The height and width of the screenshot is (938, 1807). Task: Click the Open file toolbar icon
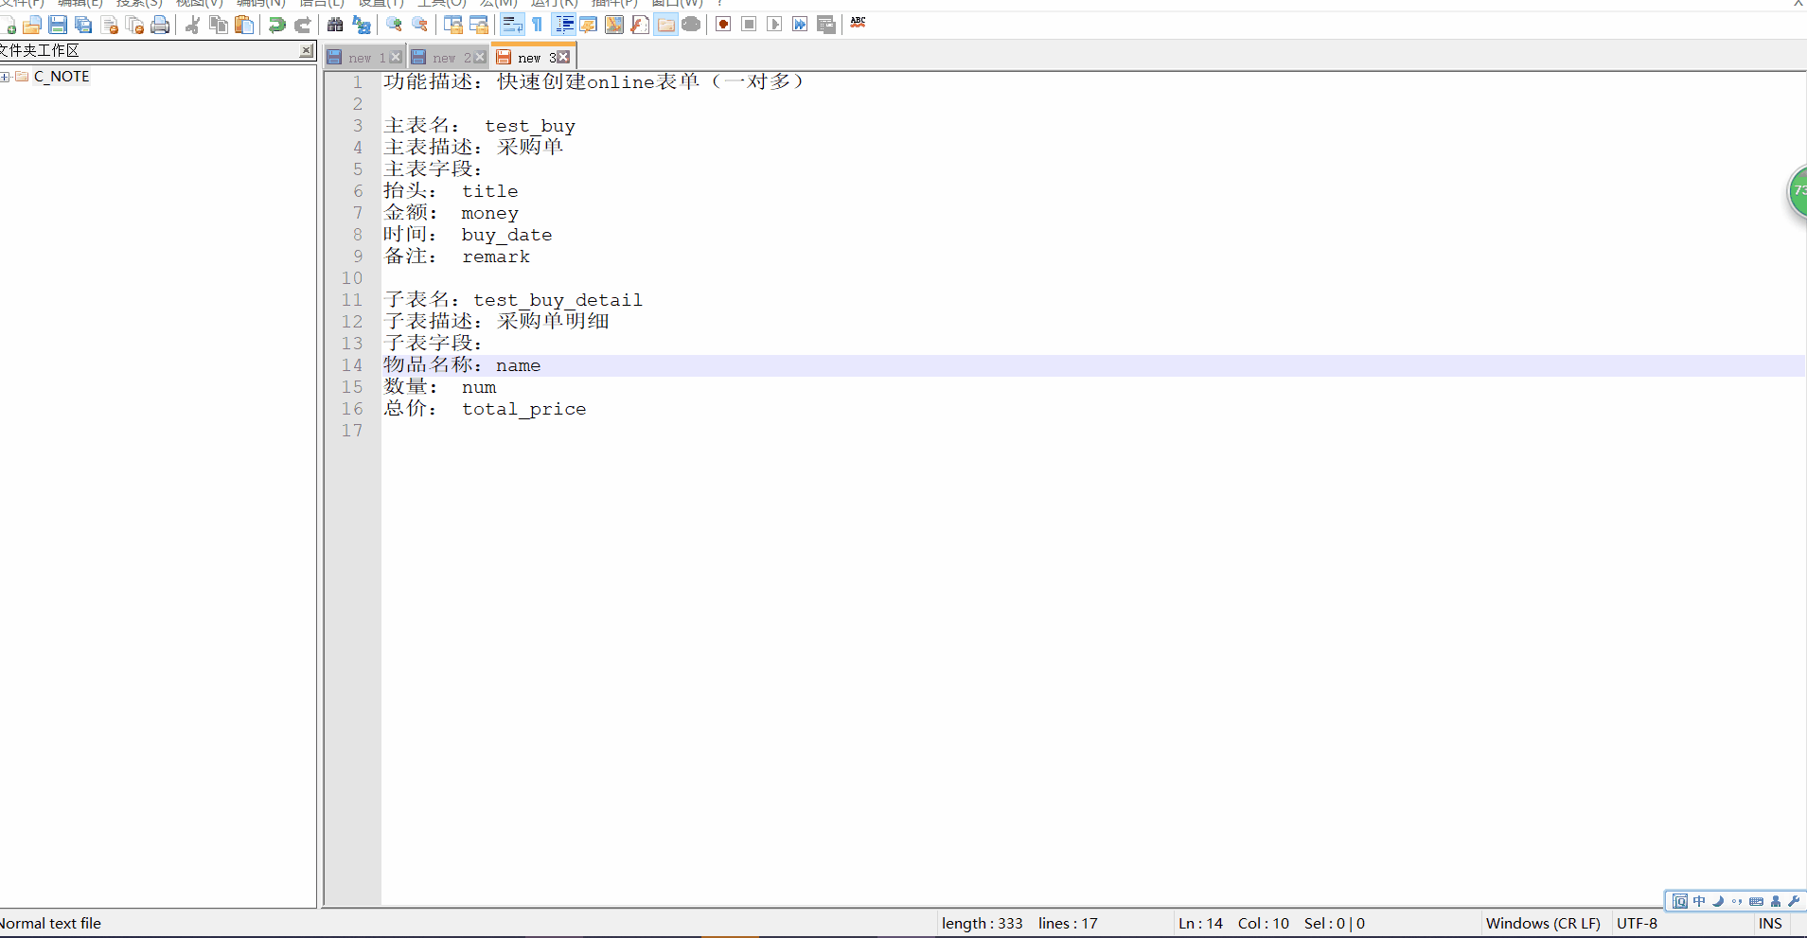[32, 25]
